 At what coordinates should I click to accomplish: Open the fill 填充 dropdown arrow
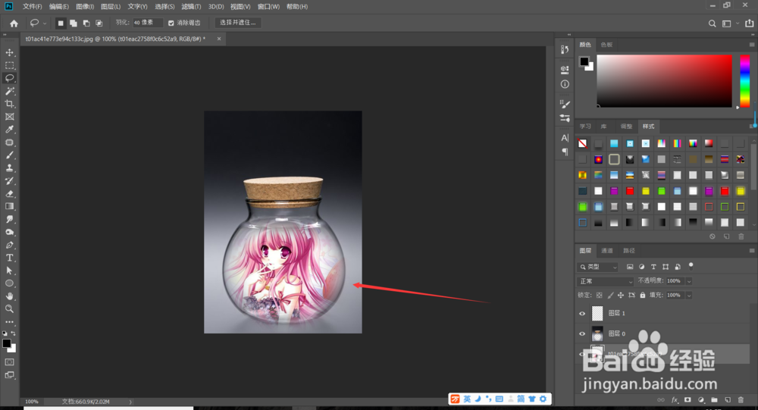point(689,295)
